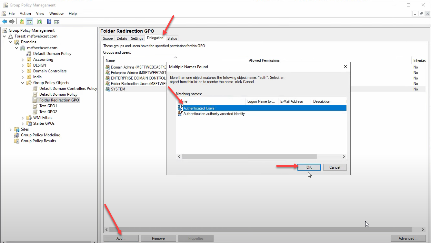The width and height of the screenshot is (431, 243).
Task: Click the Authentication authority asserted identity icon
Action: click(180, 114)
